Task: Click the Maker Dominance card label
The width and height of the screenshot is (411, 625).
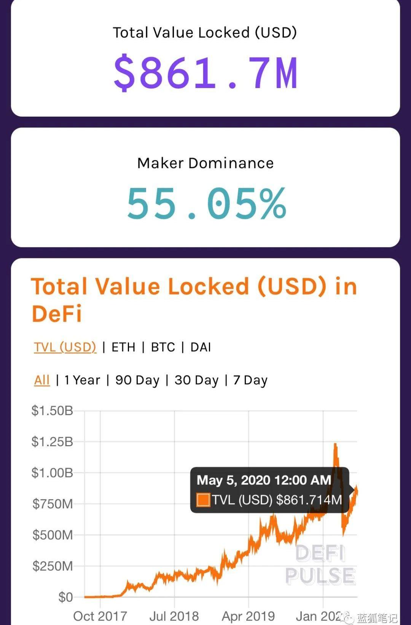Action: point(205,163)
